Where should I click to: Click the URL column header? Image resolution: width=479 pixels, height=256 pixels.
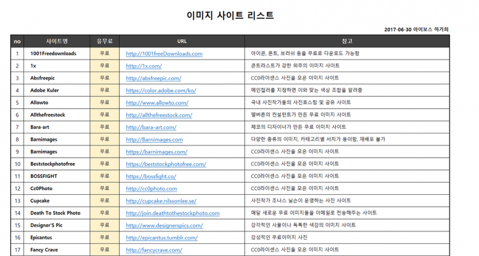pos(181,41)
